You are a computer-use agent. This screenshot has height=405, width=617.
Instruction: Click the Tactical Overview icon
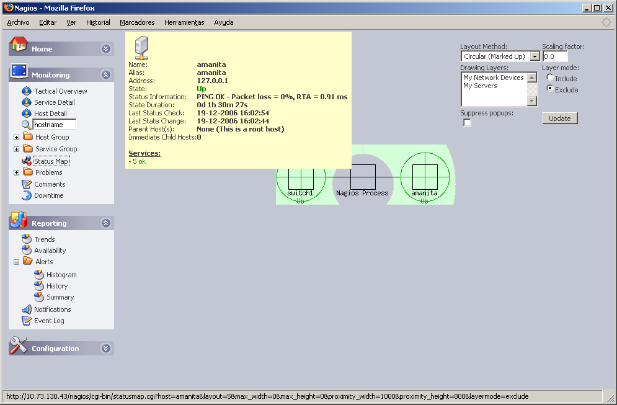[x=27, y=91]
